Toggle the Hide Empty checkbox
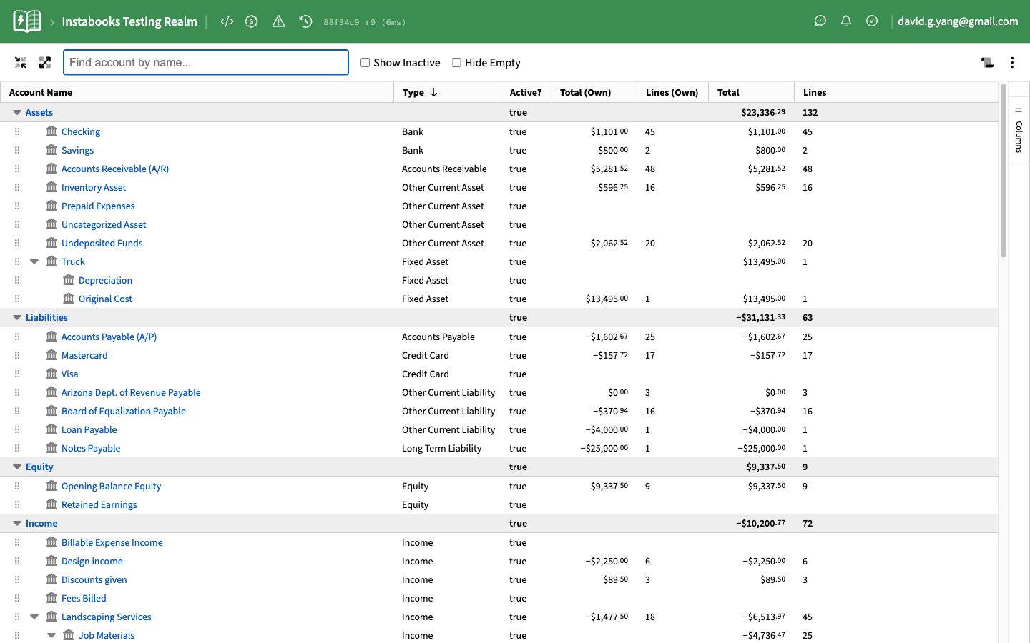This screenshot has height=643, width=1030. tap(456, 63)
